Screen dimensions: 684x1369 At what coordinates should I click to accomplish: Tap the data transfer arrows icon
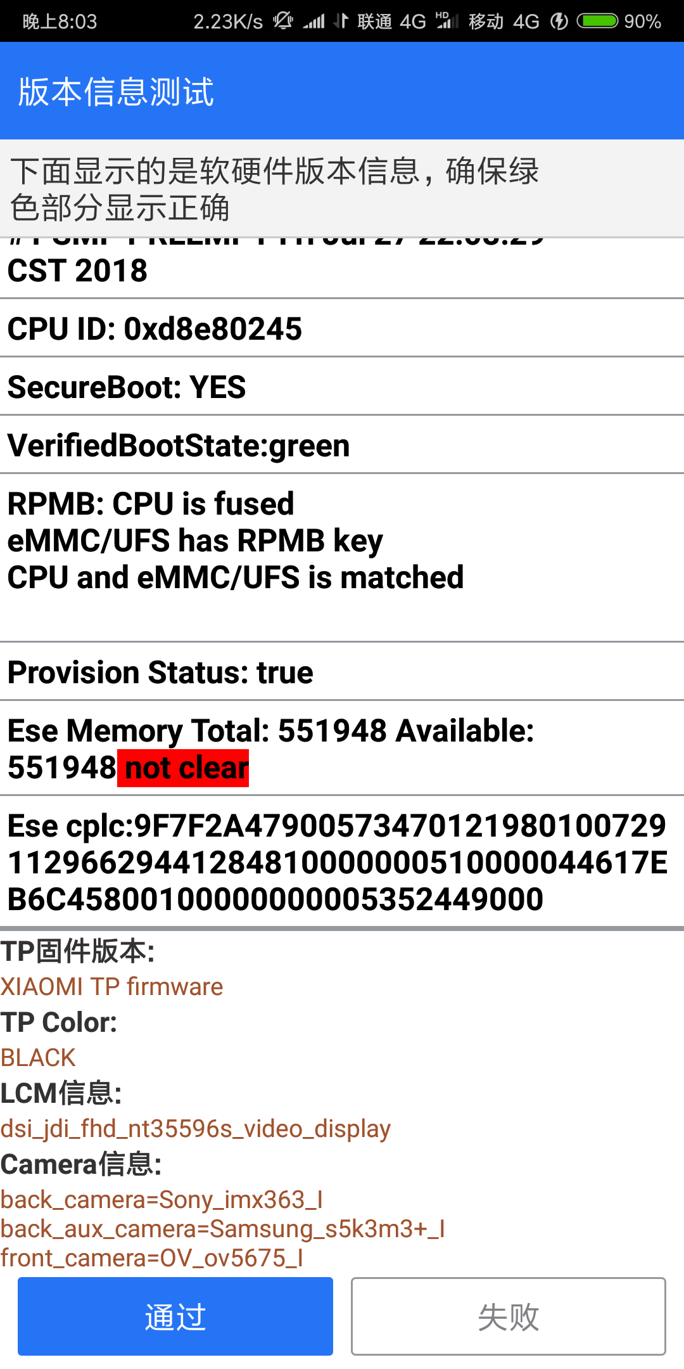341,21
